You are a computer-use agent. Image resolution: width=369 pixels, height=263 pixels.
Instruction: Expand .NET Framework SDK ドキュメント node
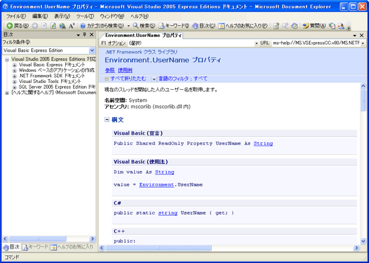(x=14, y=77)
